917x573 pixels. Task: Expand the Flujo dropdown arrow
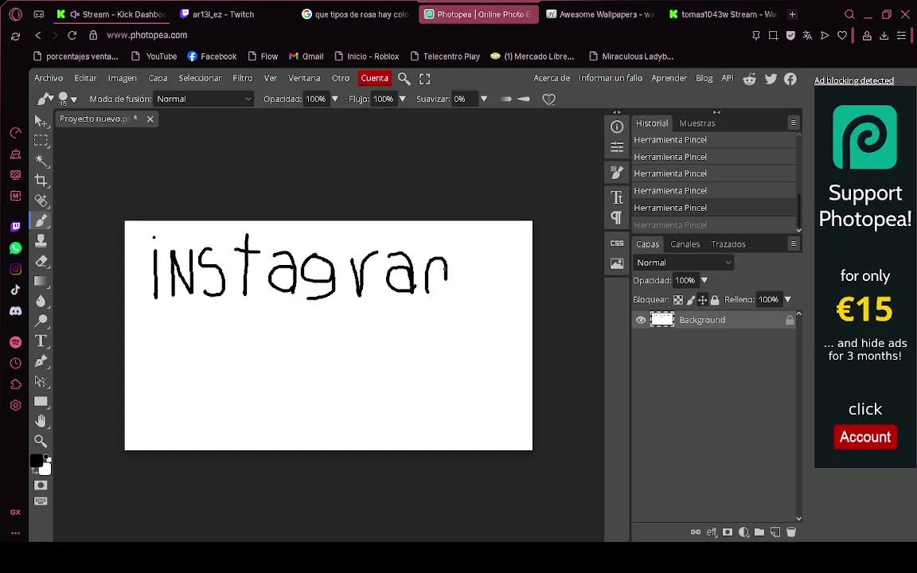tap(402, 99)
